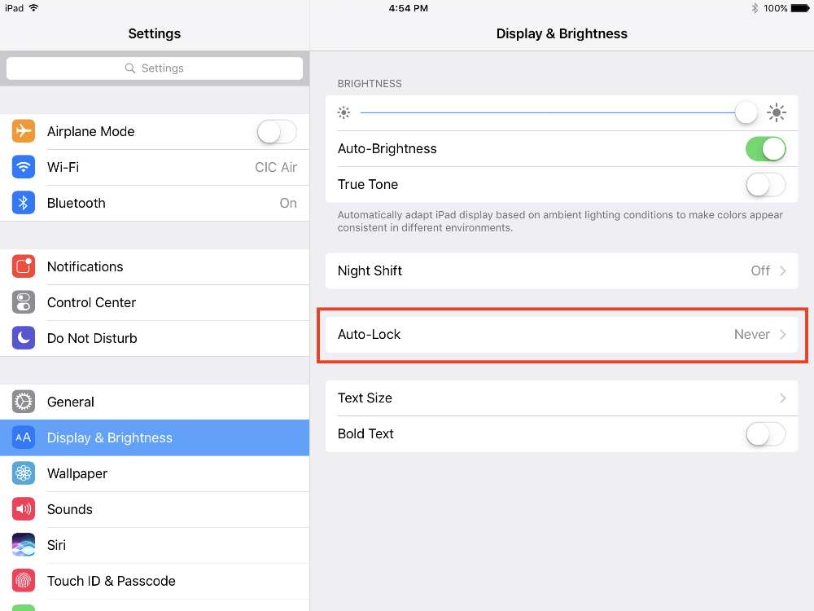The width and height of the screenshot is (814, 611).
Task: Open Wi-Fi network CIC Air details
Action: click(155, 167)
